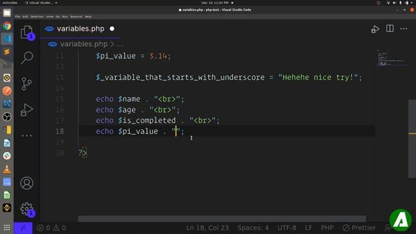Open the Help menu
The height and width of the screenshot is (234, 416).
click(88, 16)
